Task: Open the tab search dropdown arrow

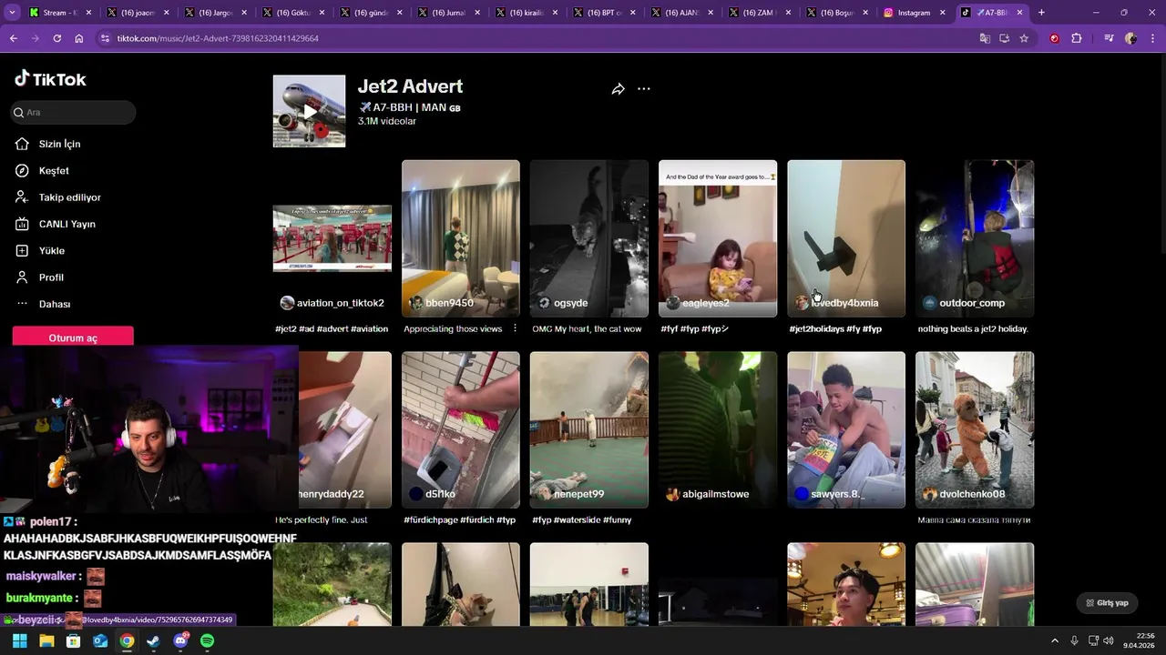Action: 12,13
